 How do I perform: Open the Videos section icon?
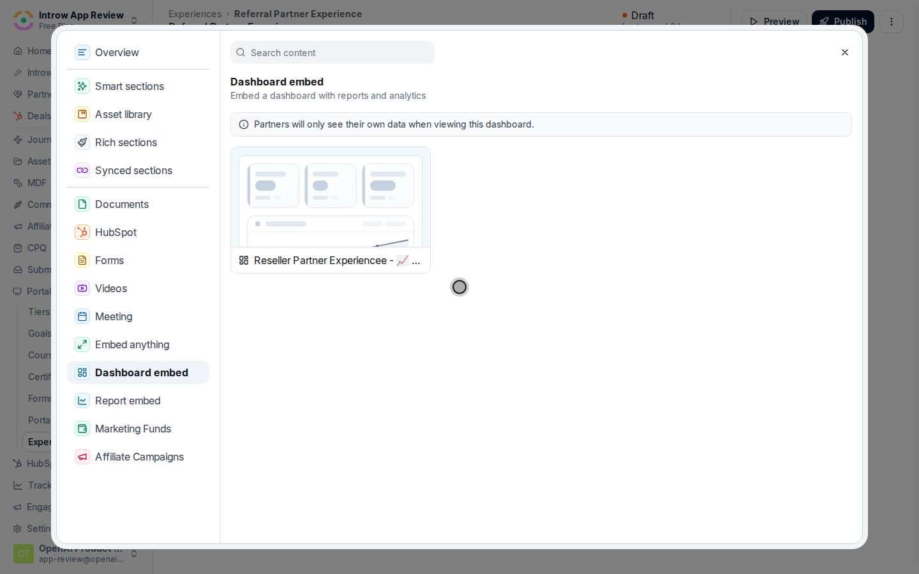pos(82,288)
